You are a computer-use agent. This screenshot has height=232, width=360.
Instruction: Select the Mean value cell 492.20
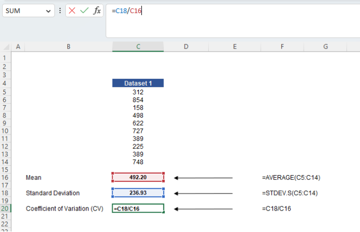[x=138, y=178]
